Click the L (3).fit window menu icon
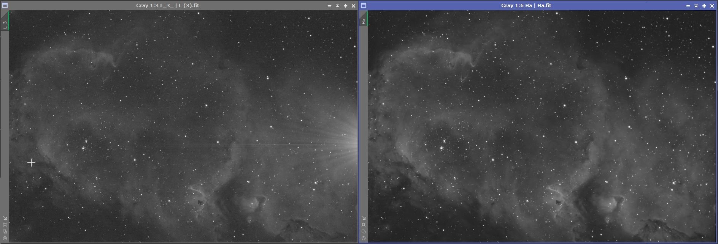Viewport: 718px width, 244px height. (5, 6)
